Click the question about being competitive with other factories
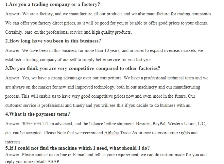This screenshot has width=224, height=164. point(83,69)
